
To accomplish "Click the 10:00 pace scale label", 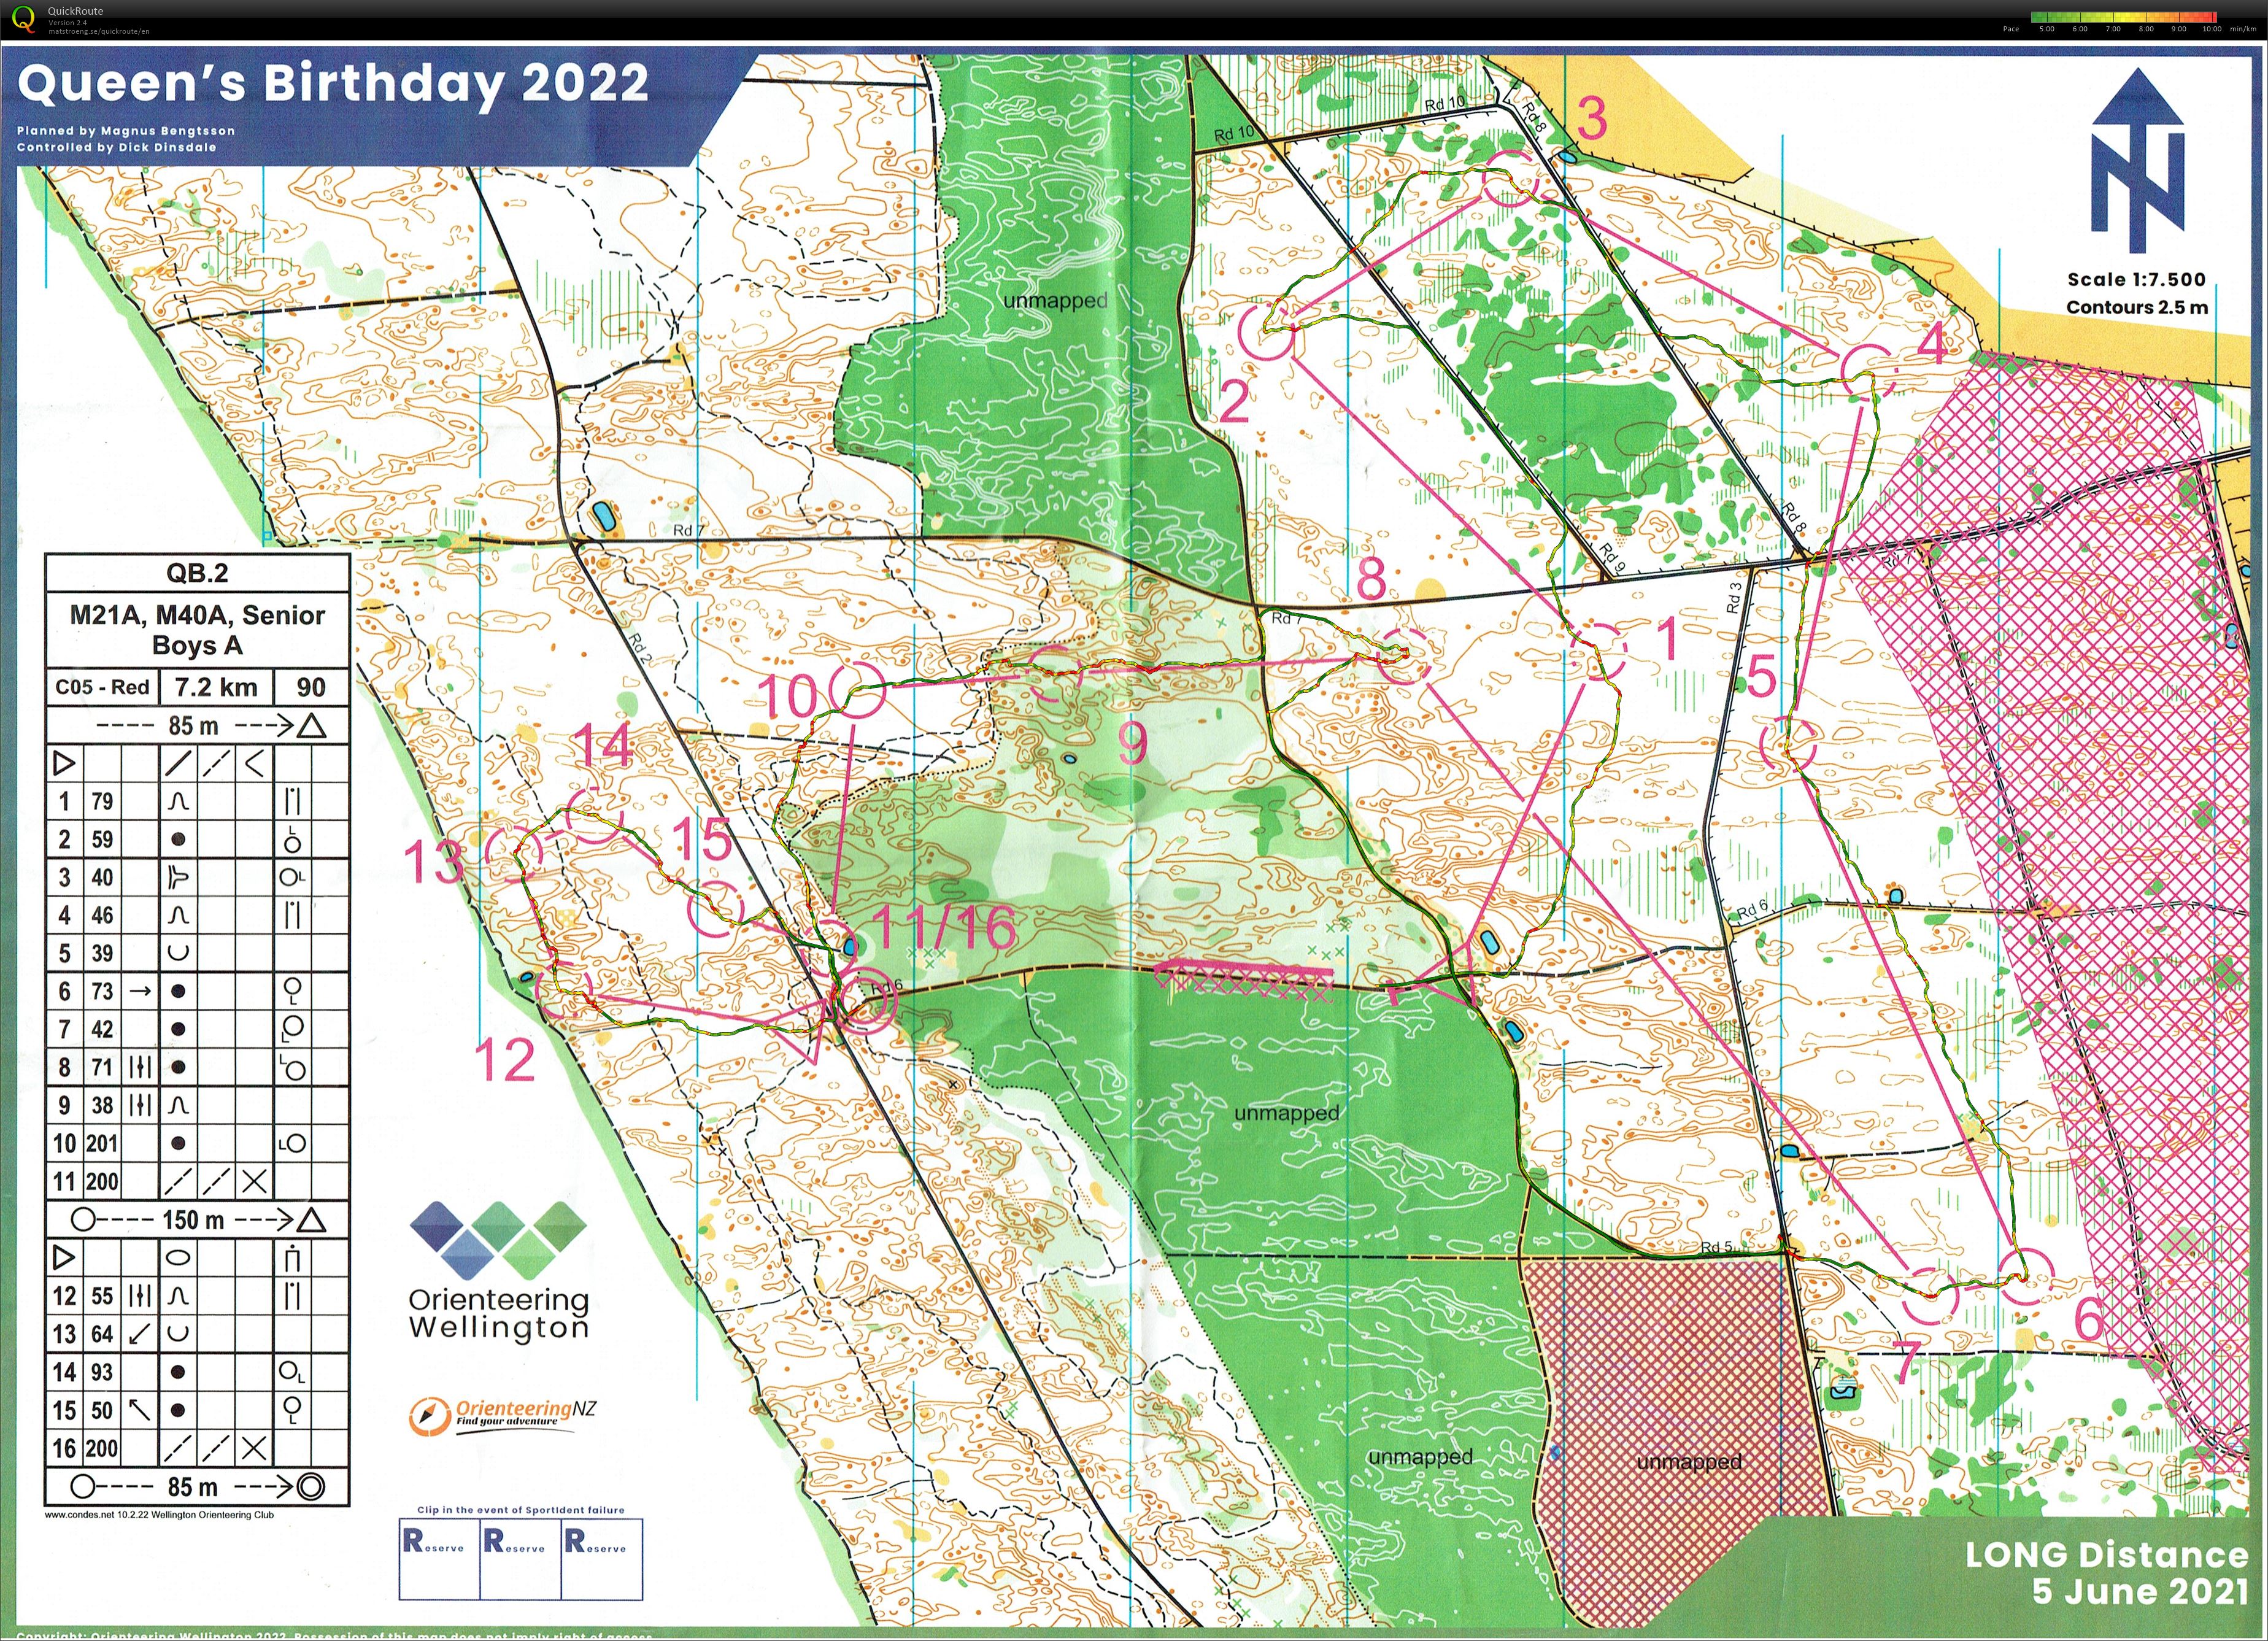I will (x=2211, y=29).
